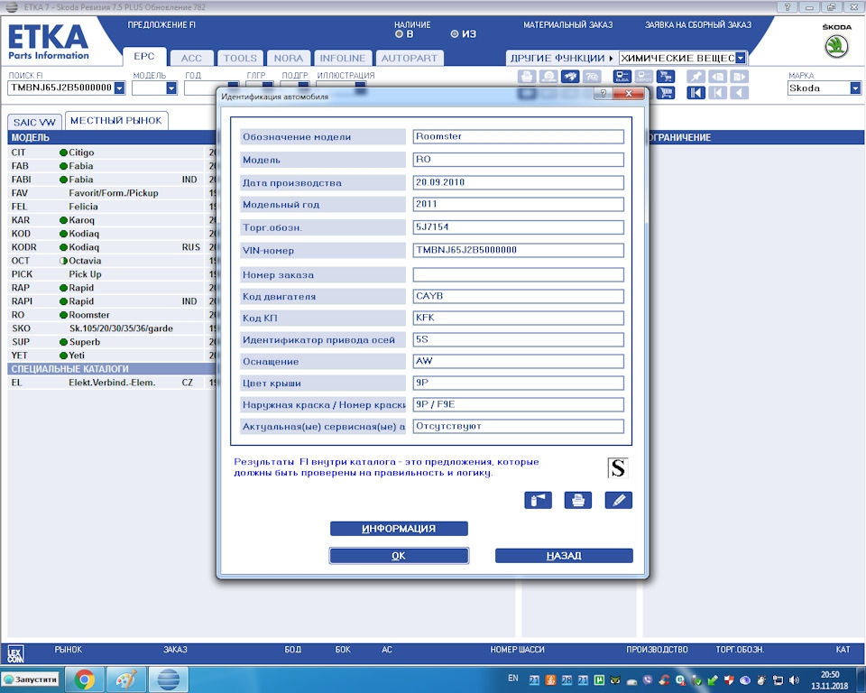Click the Номер заказа empty field
866x693 pixels.
click(518, 275)
